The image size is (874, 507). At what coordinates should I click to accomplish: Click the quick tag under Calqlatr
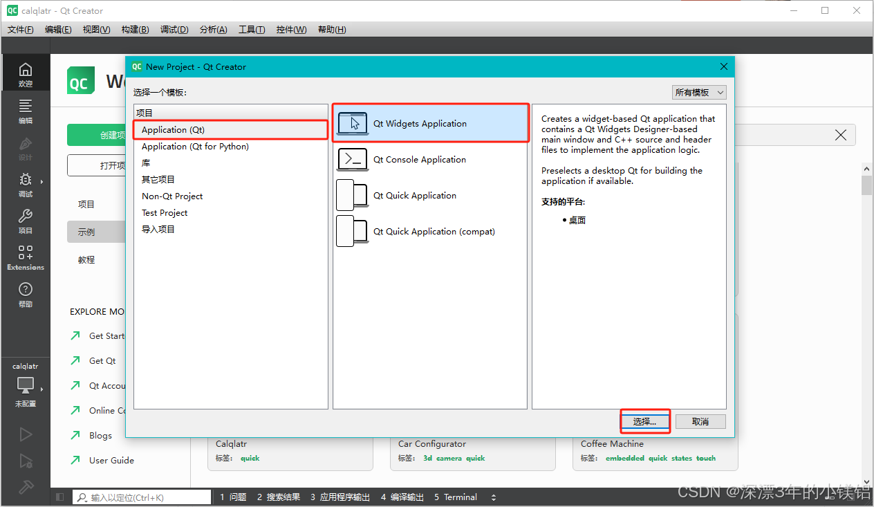[x=250, y=458]
